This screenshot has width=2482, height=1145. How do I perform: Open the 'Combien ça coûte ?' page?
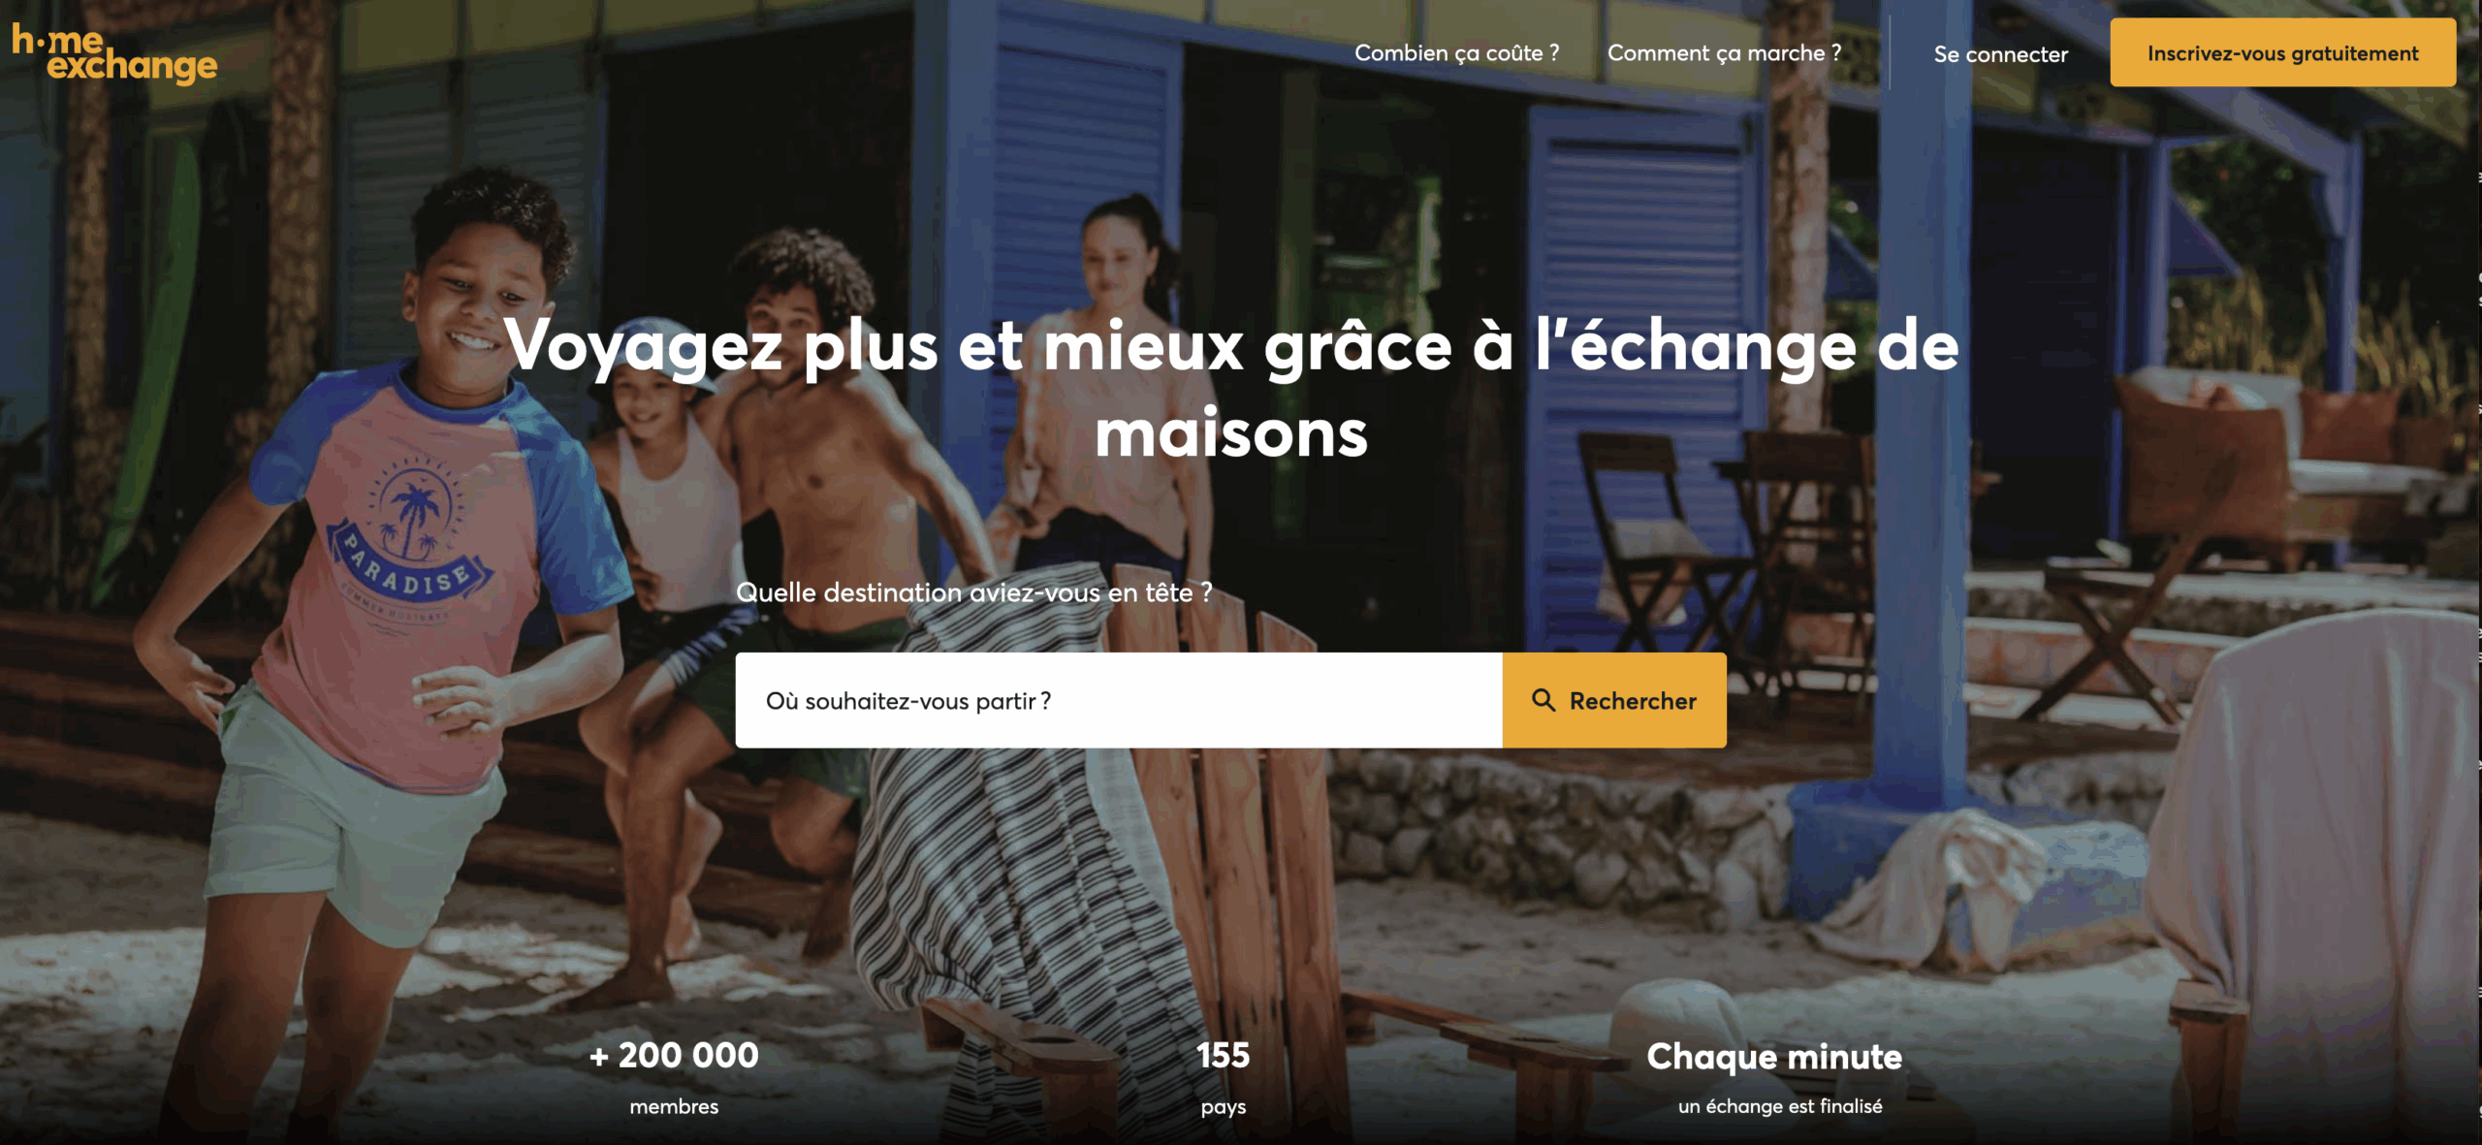[x=1456, y=53]
